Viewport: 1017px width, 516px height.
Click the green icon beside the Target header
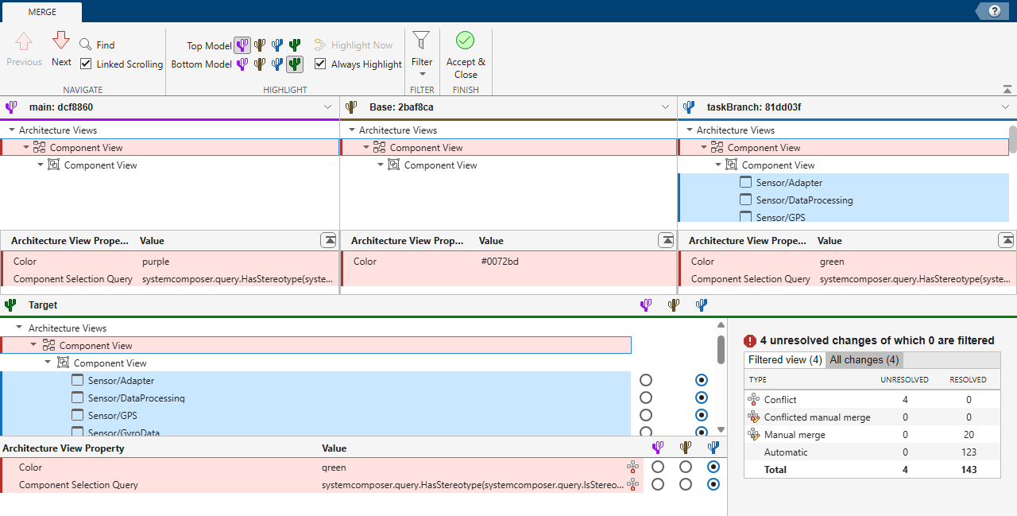(10, 305)
